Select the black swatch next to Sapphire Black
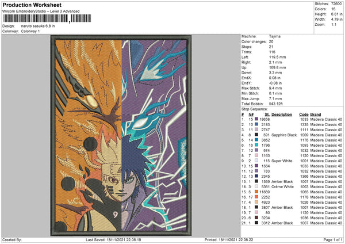 256,135
